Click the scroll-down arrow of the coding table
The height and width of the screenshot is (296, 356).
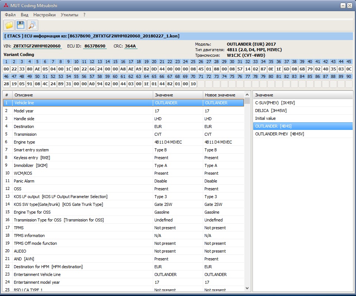[x=247, y=288]
